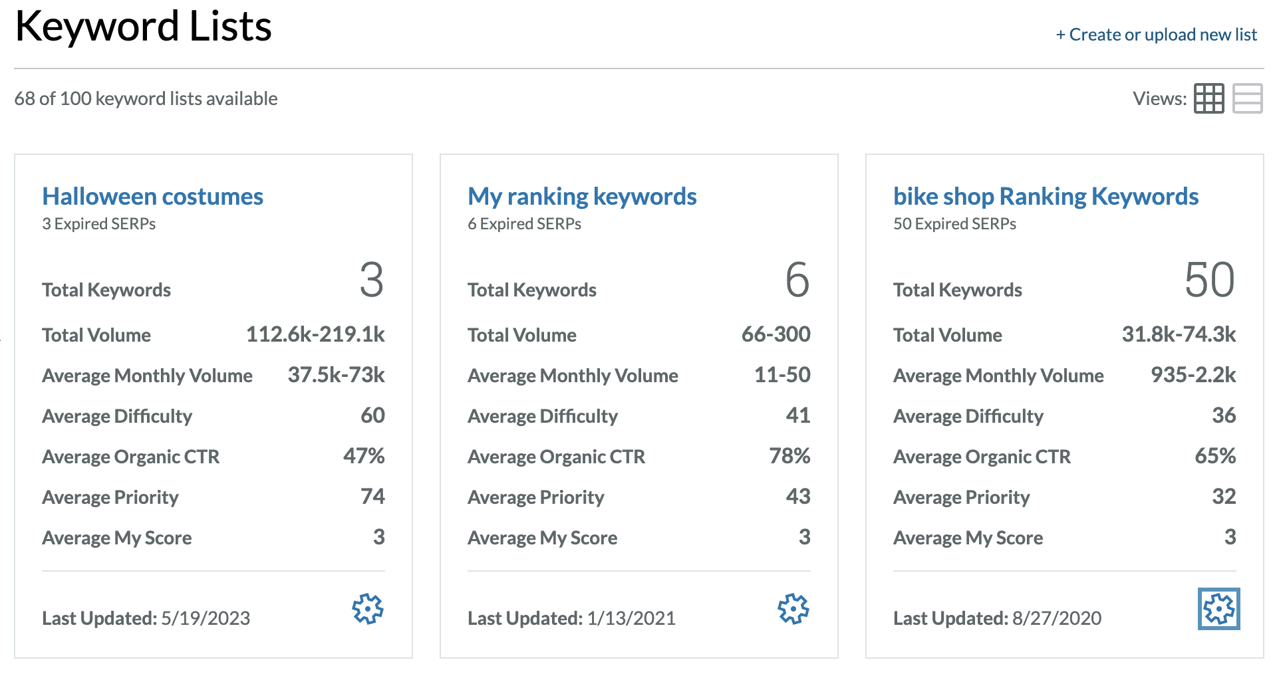Open the bike shop Ranking Keywords list
The width and height of the screenshot is (1273, 678).
point(1046,197)
